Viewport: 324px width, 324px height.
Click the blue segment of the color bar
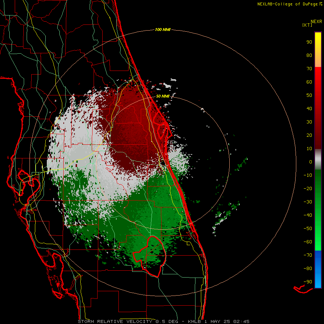(x=318, y=269)
